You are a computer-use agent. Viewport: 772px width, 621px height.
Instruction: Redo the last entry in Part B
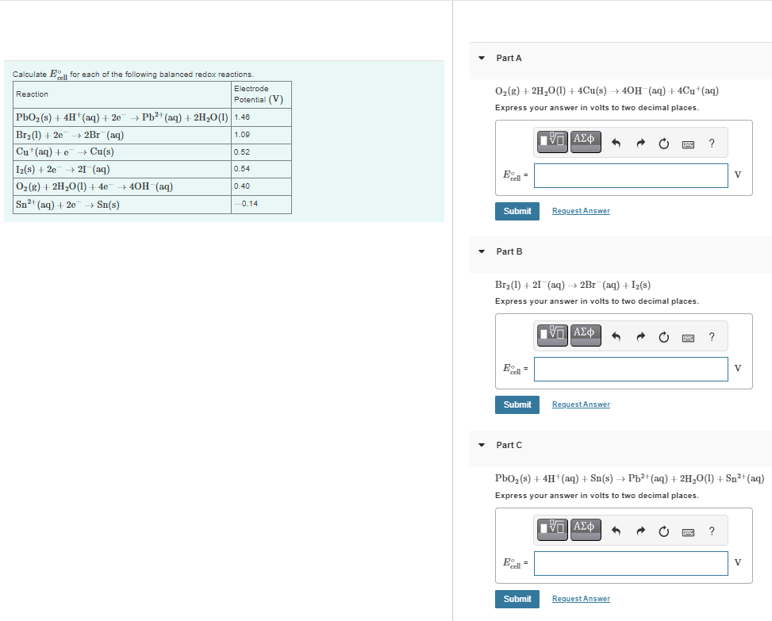(x=640, y=336)
